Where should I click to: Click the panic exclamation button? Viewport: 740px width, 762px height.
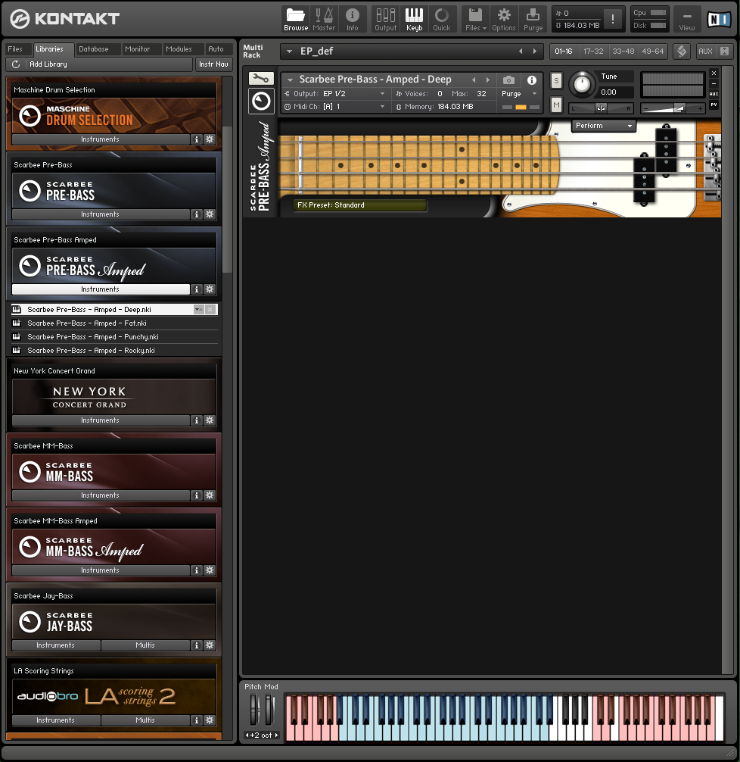[x=613, y=20]
